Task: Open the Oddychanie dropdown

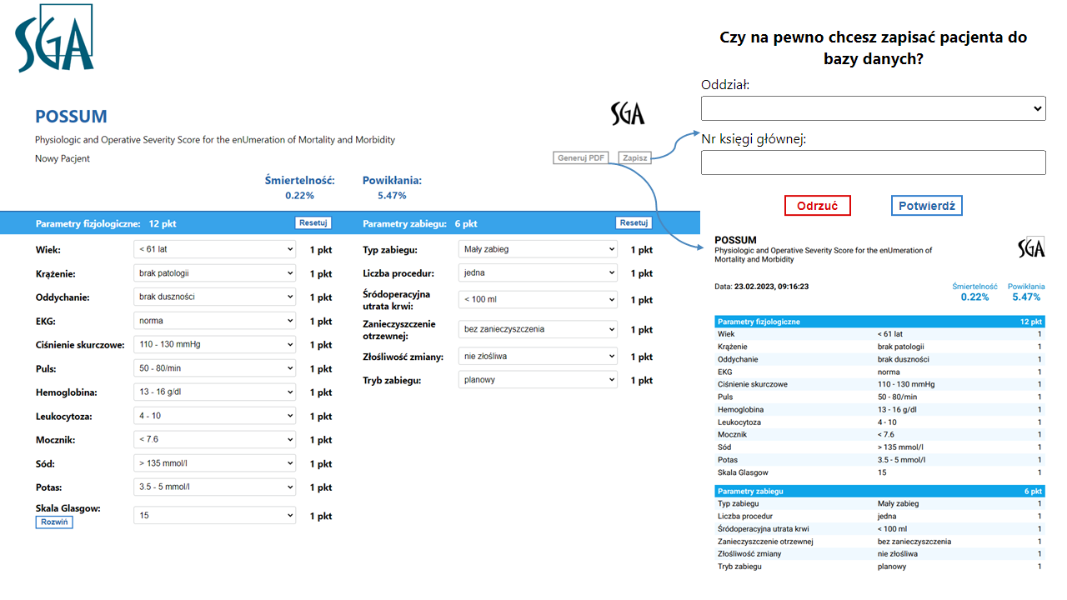Action: click(215, 297)
